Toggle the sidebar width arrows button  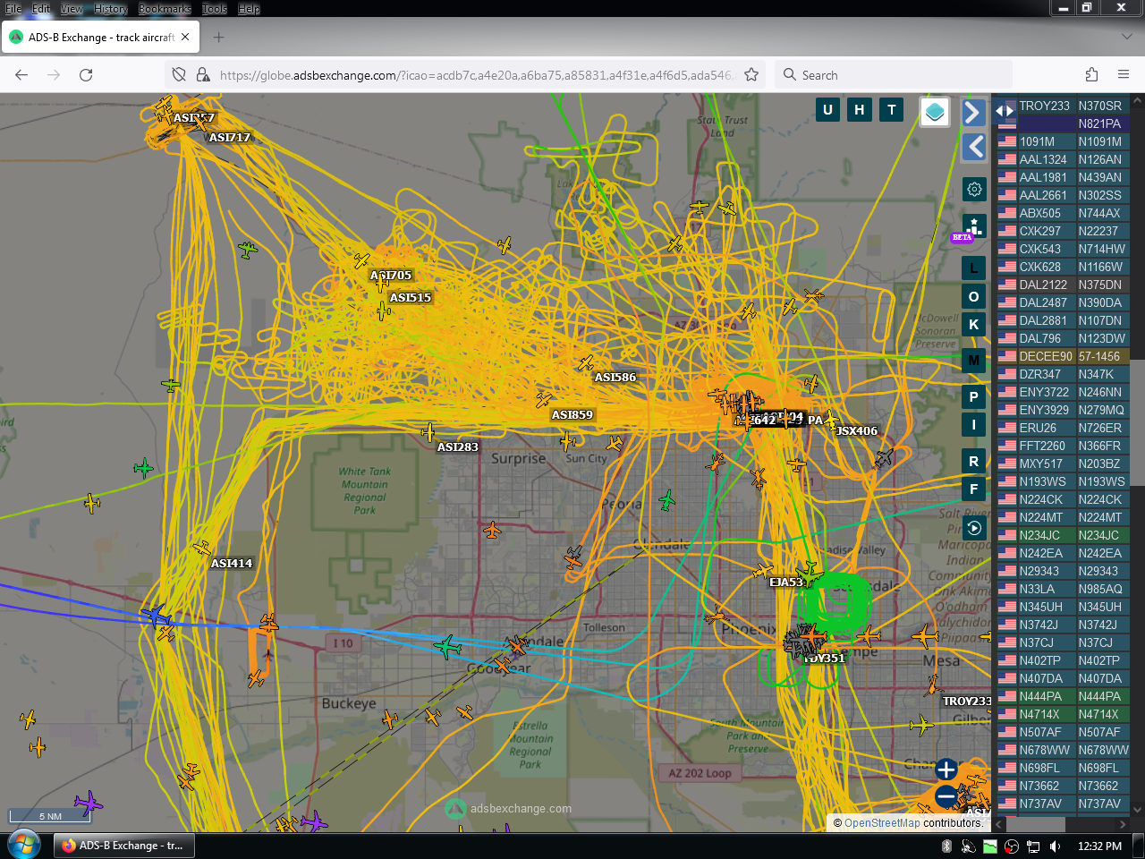tap(1005, 111)
